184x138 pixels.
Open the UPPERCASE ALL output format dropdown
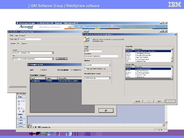coord(110,78)
